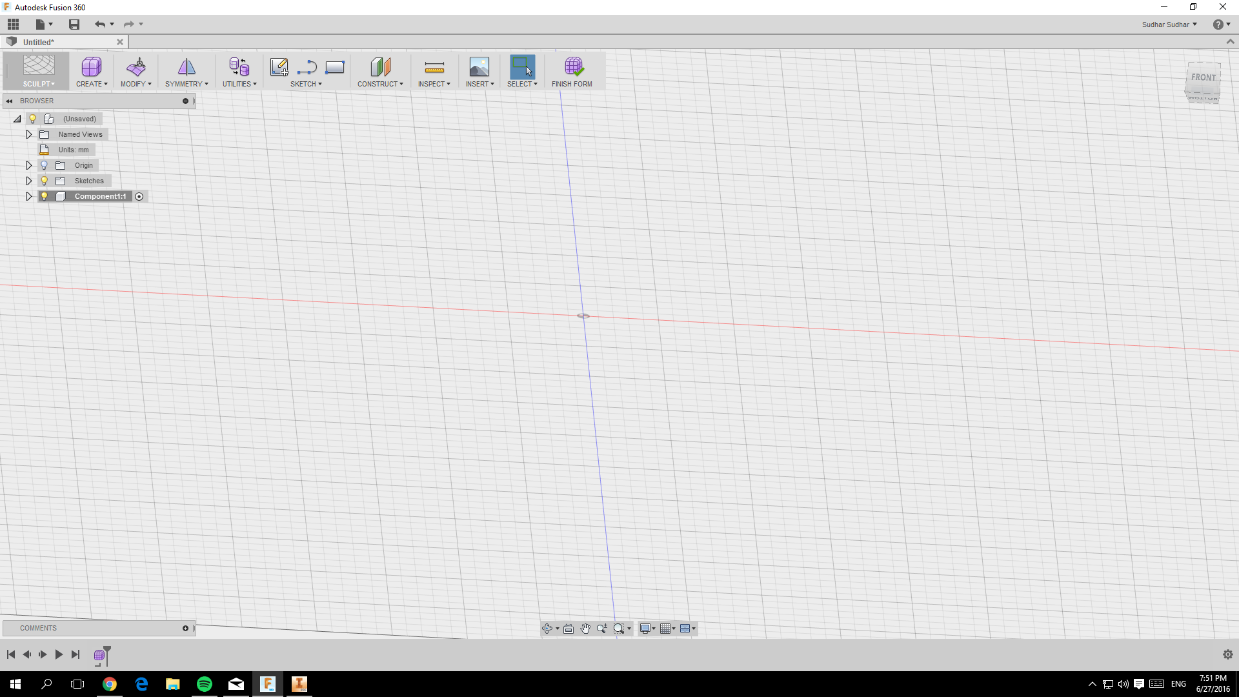Screen dimensions: 1239x697
Task: Toggle visibility bulb of (Unsaved) root
Action: [x=32, y=119]
